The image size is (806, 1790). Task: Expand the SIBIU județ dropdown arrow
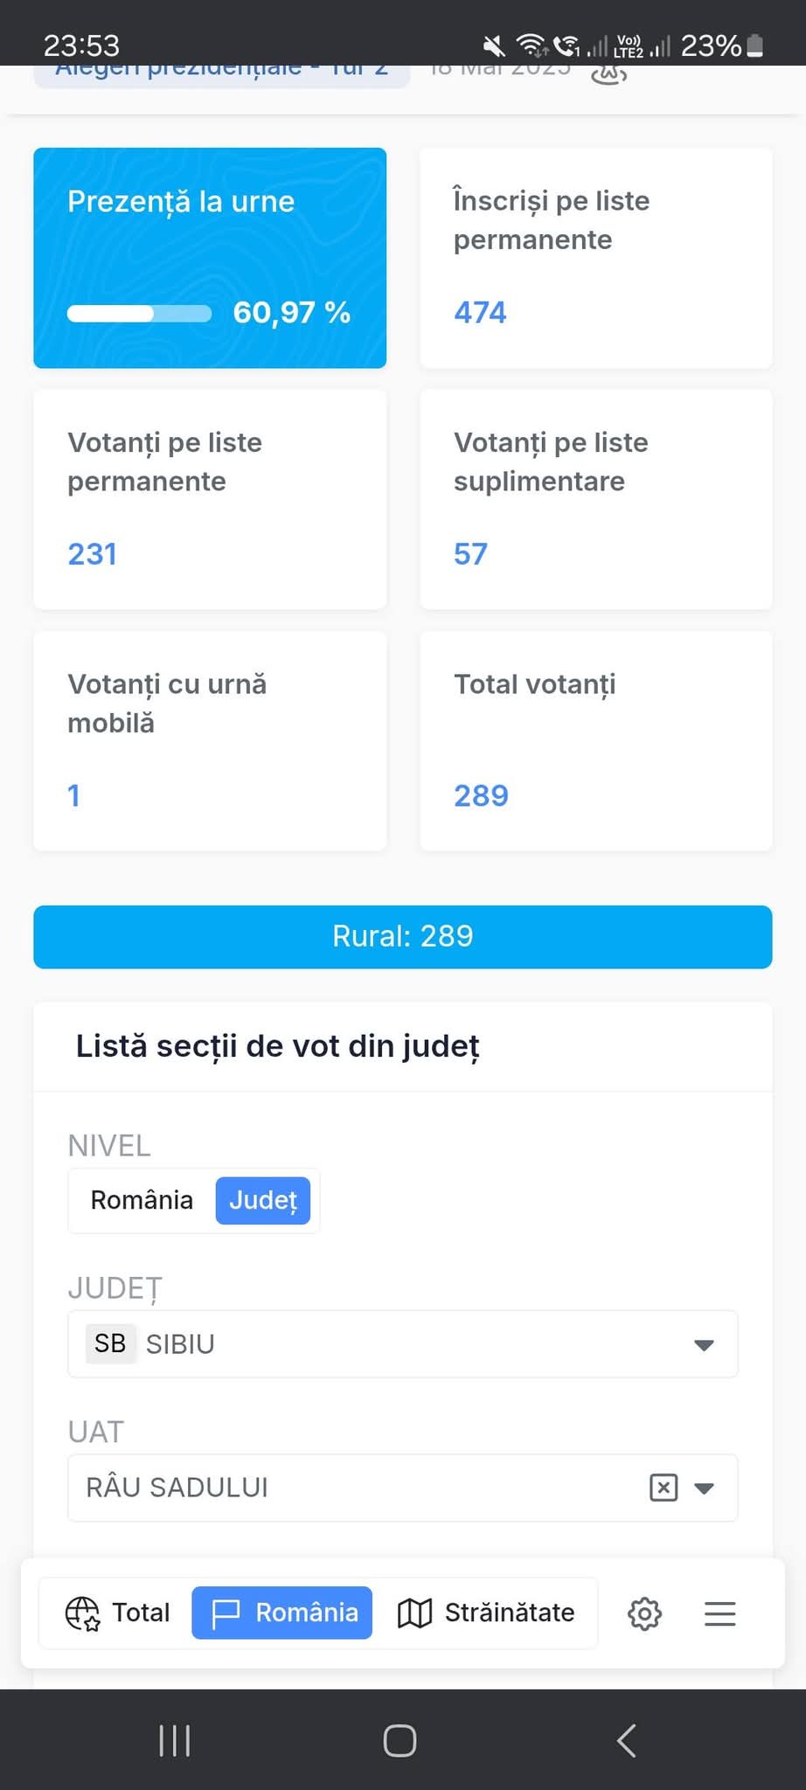(x=704, y=1344)
